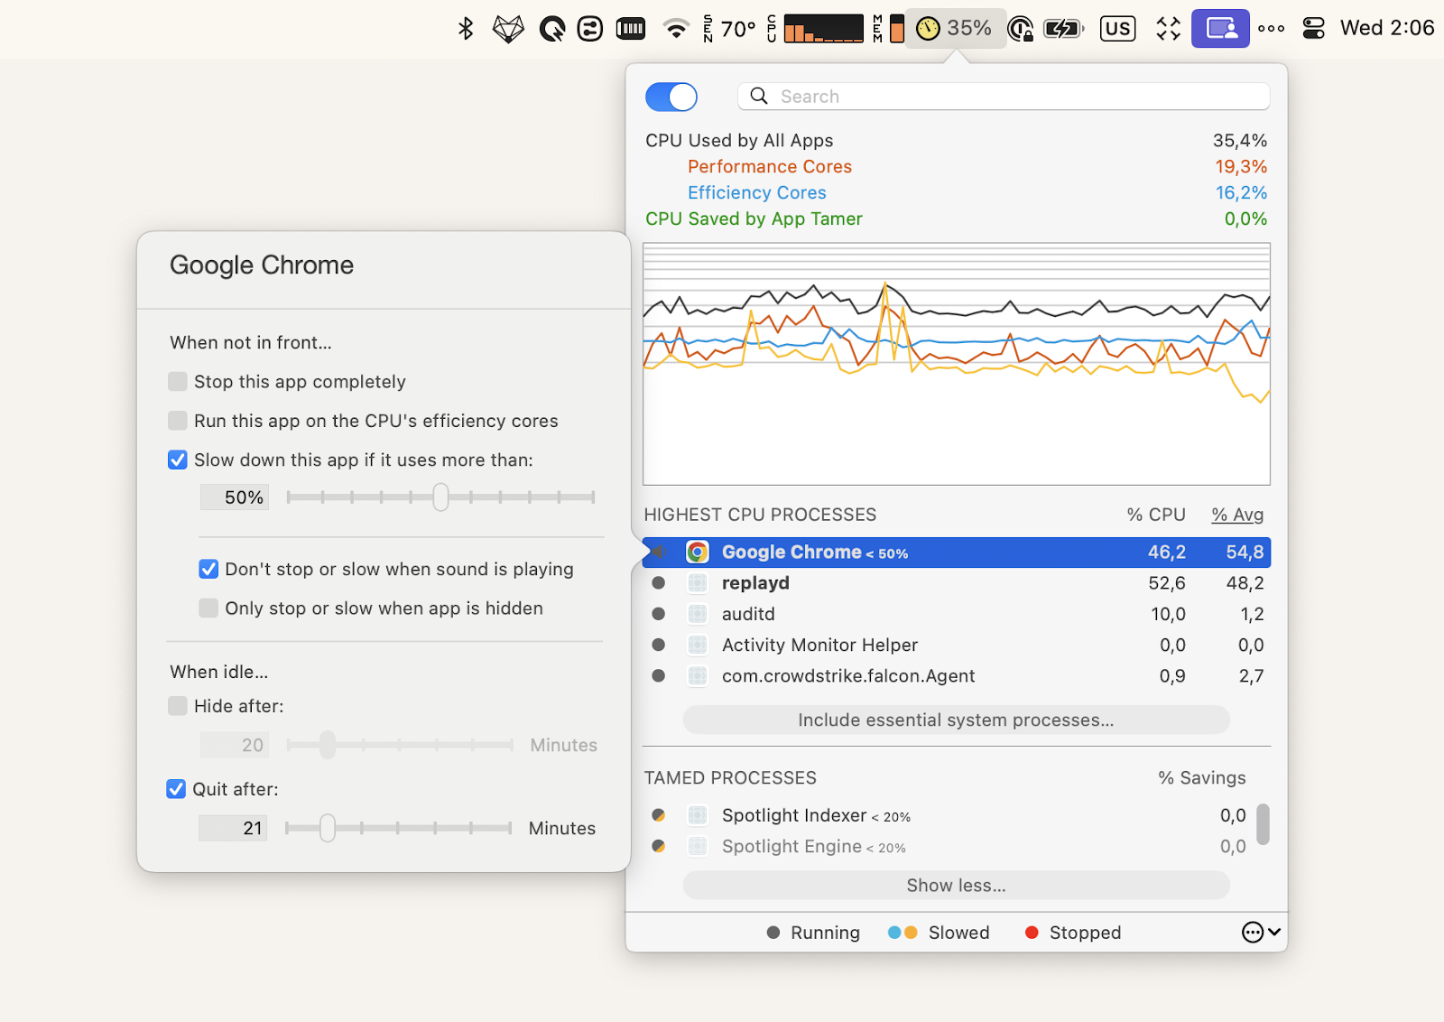1444x1022 pixels.
Task: Open the circled ellipsis action menu at bottom right
Action: tap(1252, 932)
